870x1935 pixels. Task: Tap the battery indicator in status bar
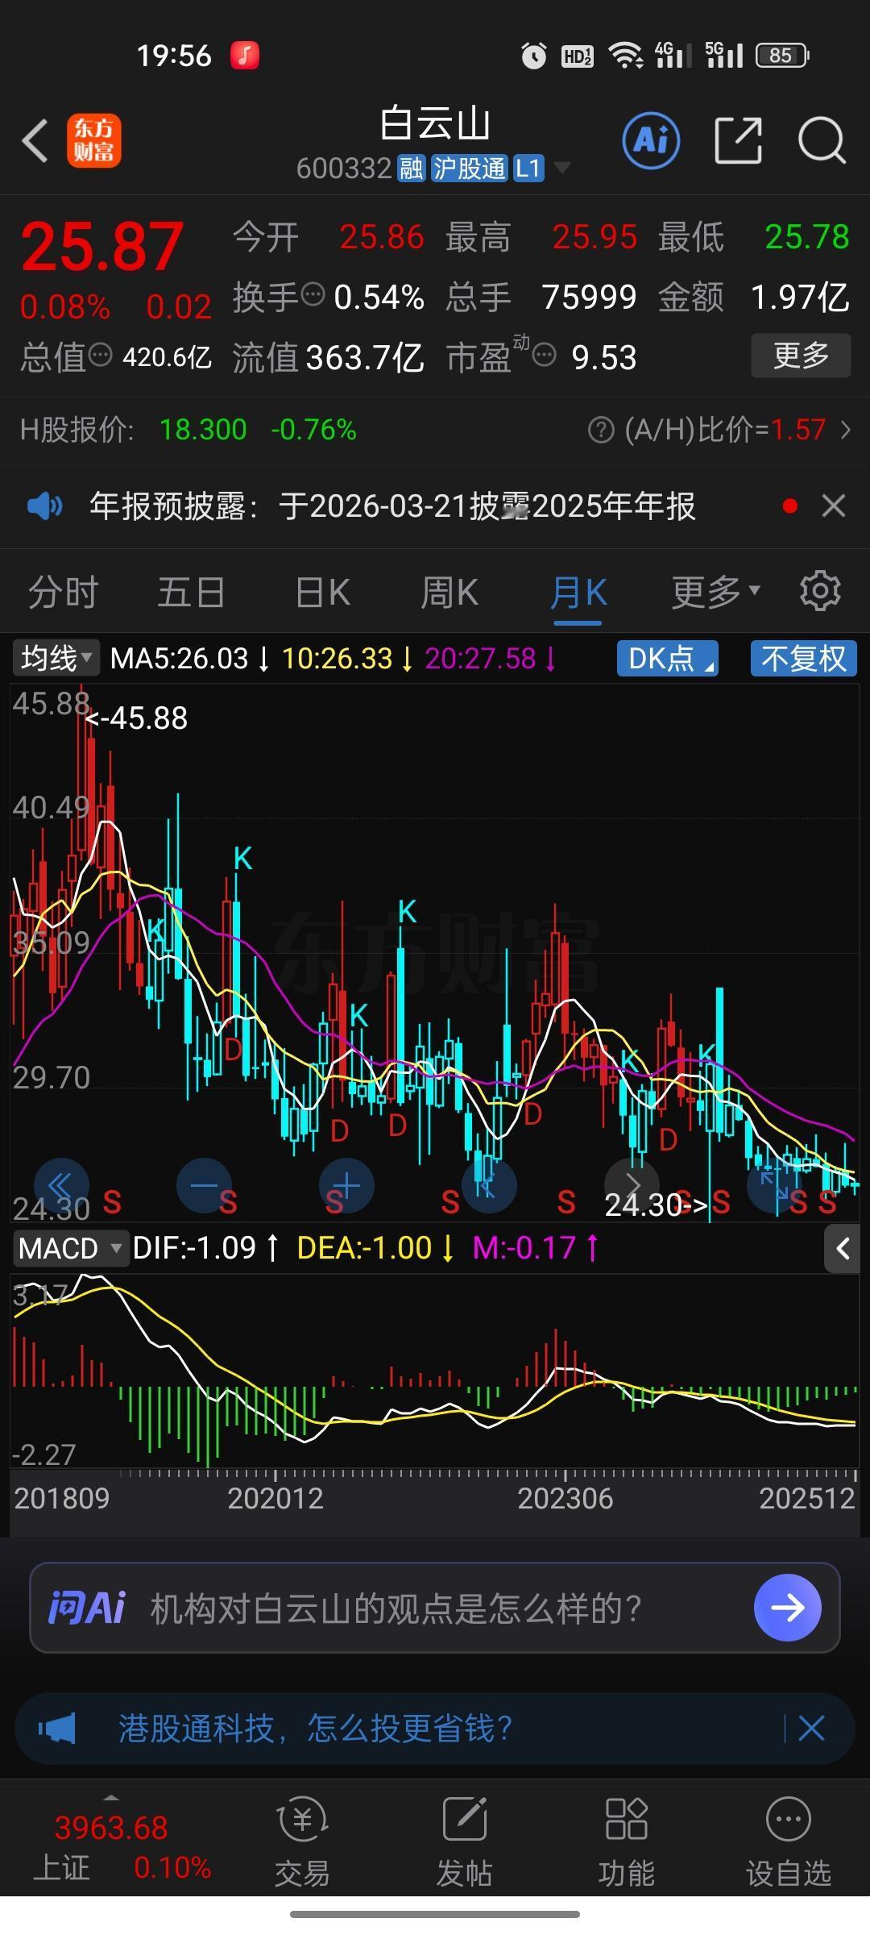pyautogui.click(x=782, y=55)
